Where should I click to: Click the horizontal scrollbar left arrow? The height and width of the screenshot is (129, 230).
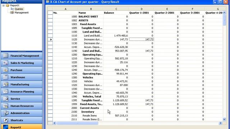pyautogui.click(x=54, y=123)
